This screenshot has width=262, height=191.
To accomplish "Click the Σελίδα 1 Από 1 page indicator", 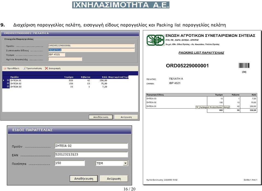I will [x=250, y=180].
